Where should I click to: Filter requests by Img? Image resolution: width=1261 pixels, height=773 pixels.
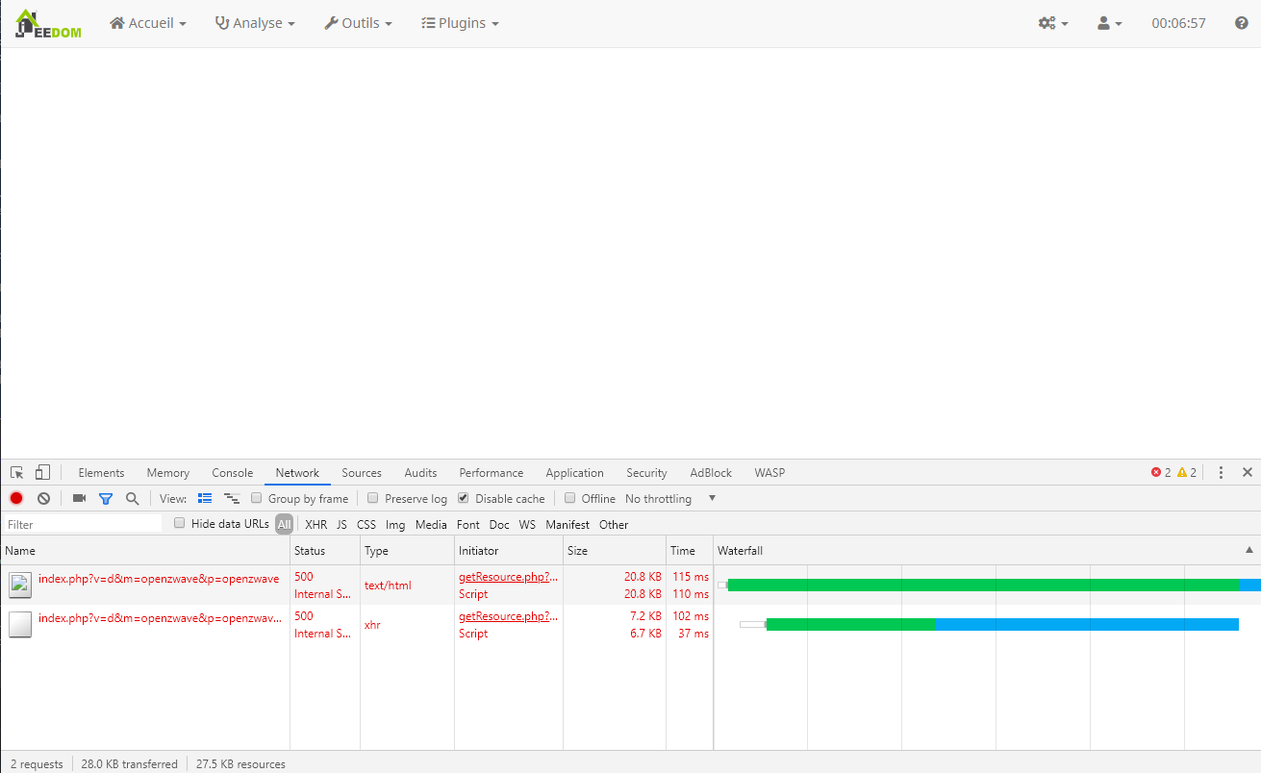point(395,525)
